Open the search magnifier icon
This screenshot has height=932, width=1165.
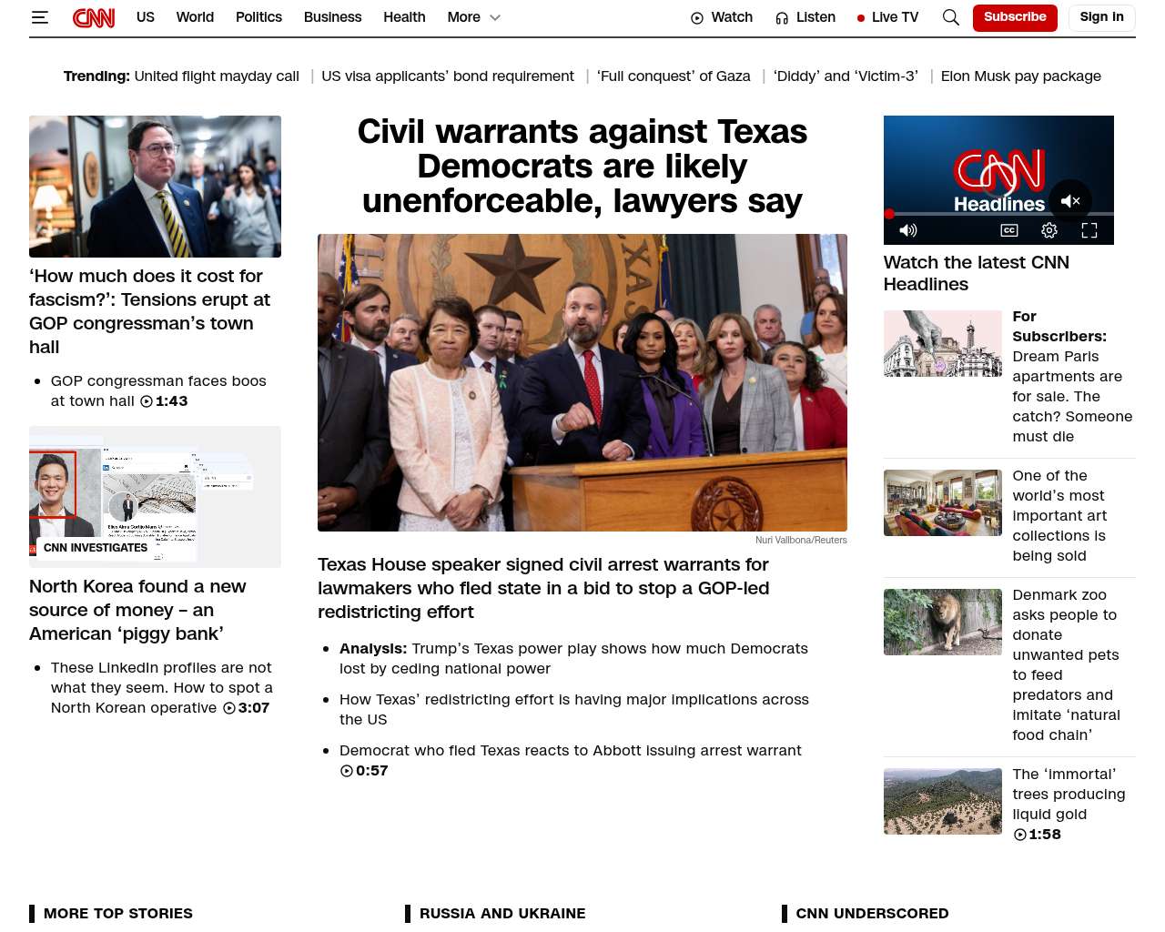[x=951, y=17]
